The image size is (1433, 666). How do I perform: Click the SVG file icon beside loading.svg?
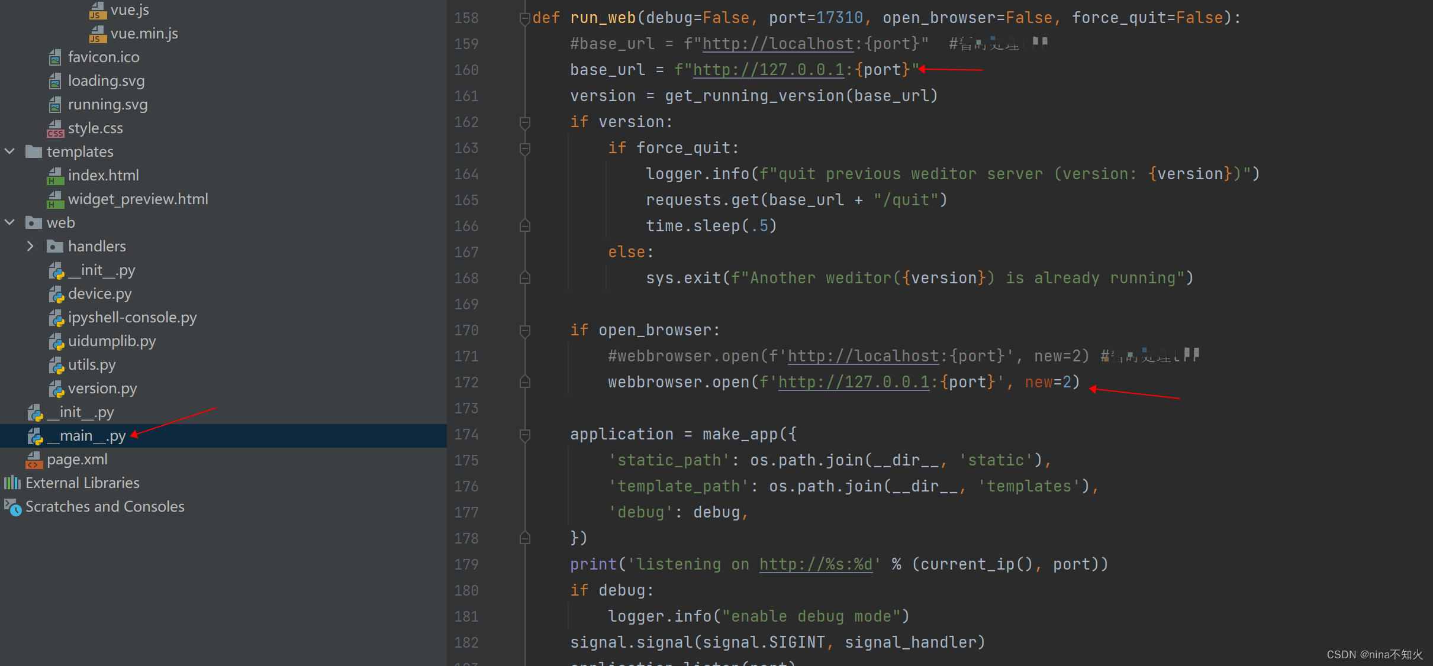coord(55,80)
